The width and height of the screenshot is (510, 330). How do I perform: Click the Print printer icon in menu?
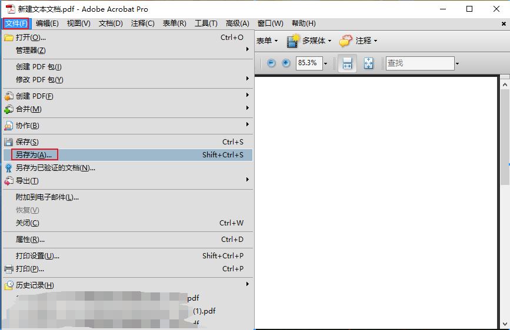coord(9,269)
